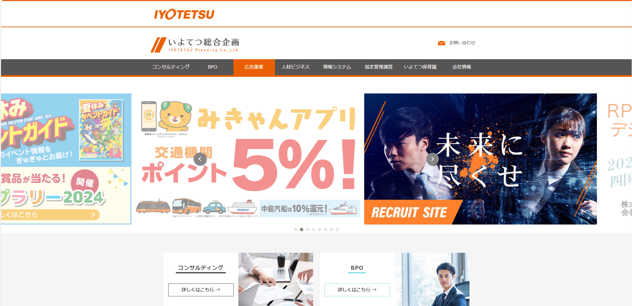Open the 情報システム menu item
Viewport: 632px width, 306px height.
[x=337, y=67]
